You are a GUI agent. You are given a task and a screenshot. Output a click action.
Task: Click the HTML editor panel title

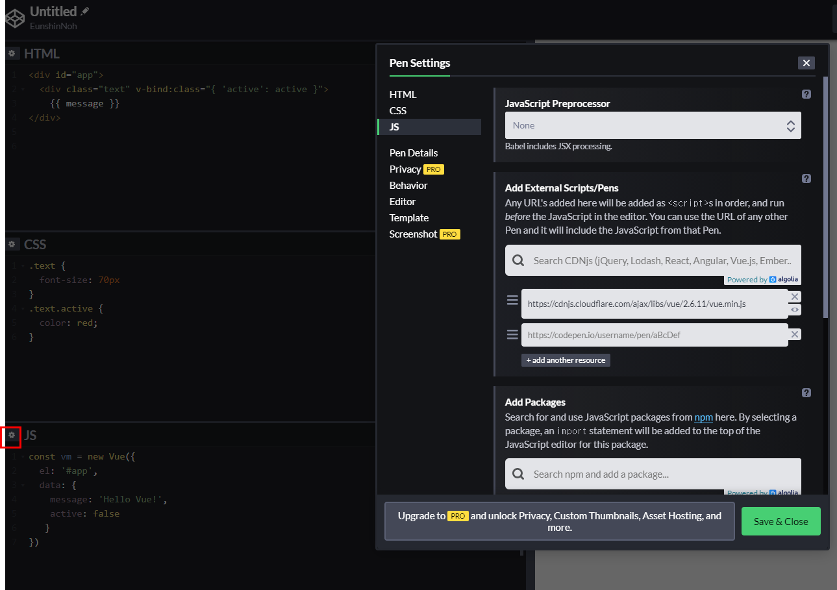click(42, 53)
